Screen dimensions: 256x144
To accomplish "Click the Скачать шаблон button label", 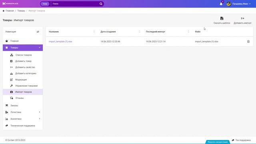I will [222, 23].
